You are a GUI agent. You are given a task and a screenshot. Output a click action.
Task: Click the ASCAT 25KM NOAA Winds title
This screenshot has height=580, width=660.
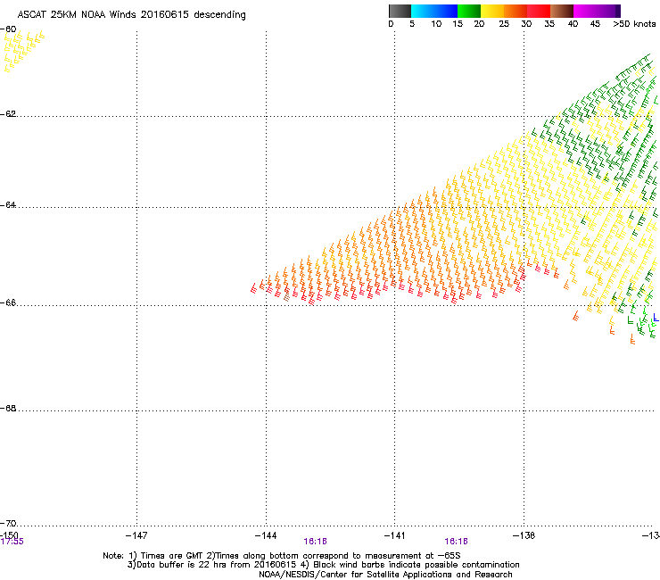131,14
